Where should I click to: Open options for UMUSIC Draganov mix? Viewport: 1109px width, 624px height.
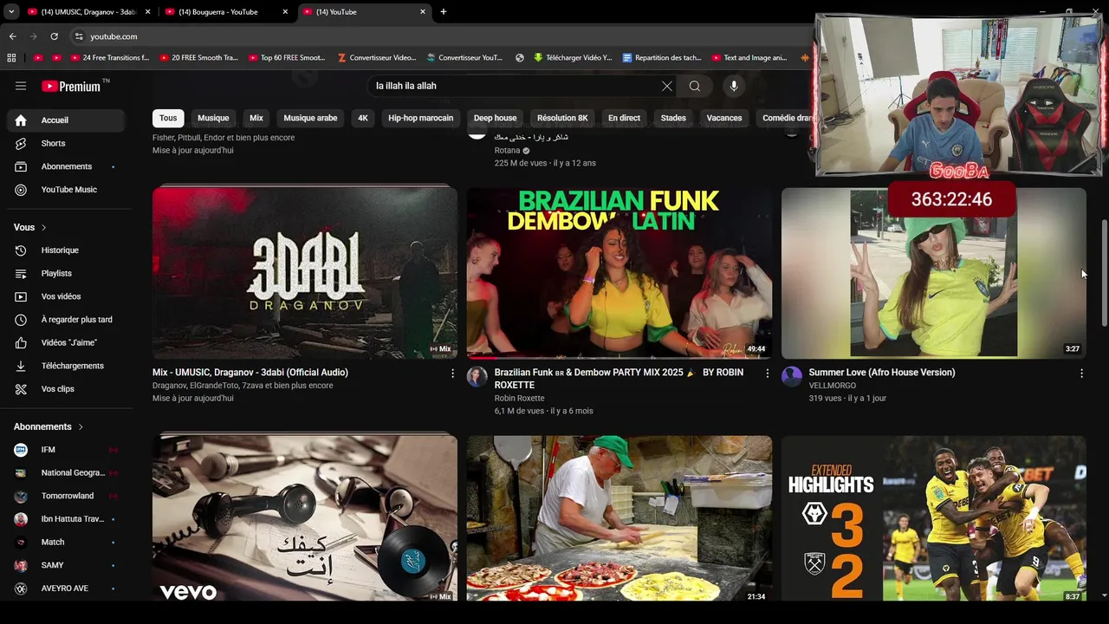coord(452,374)
